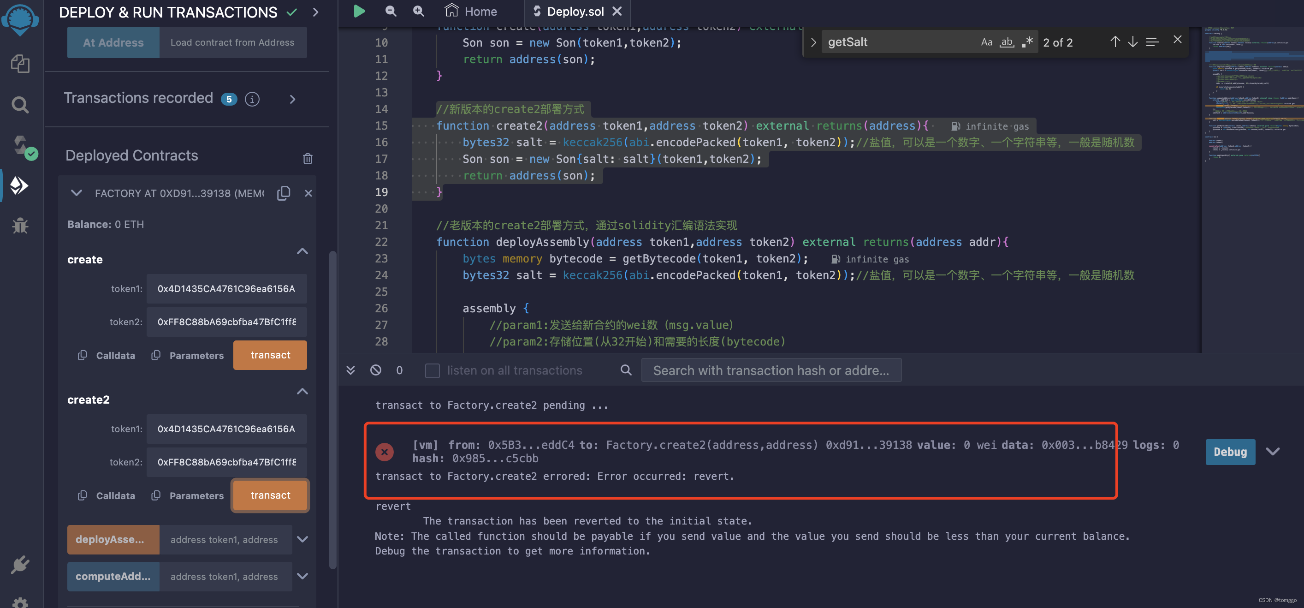The width and height of the screenshot is (1304, 608).
Task: Click the transaction hash search field
Action: 771,370
